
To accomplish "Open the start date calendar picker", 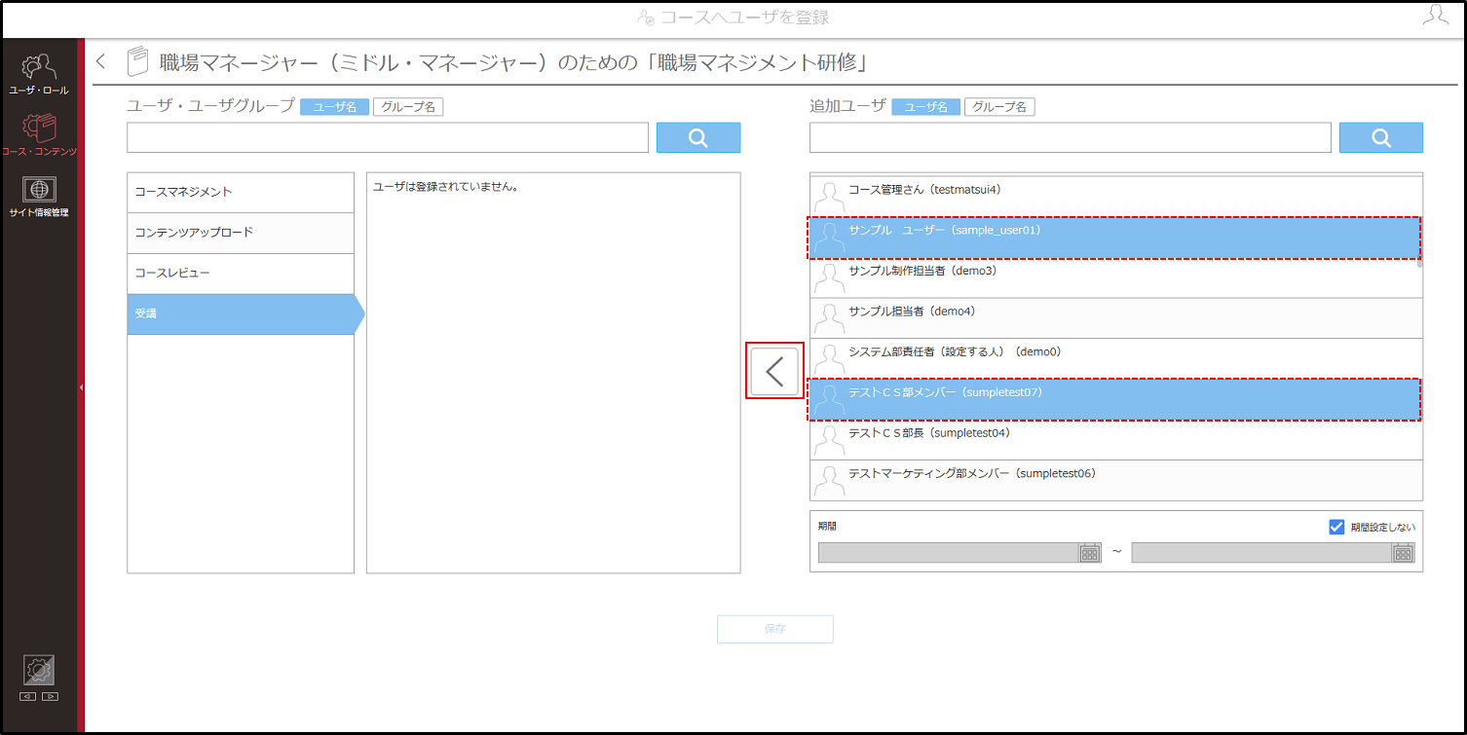I will (x=1090, y=553).
